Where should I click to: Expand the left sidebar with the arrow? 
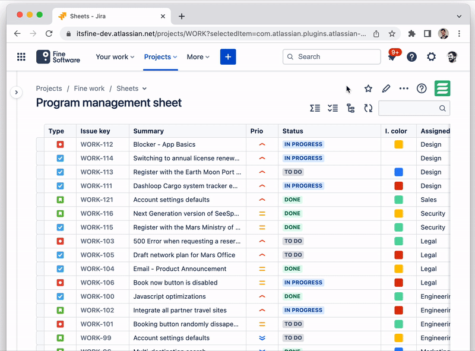pyautogui.click(x=16, y=92)
